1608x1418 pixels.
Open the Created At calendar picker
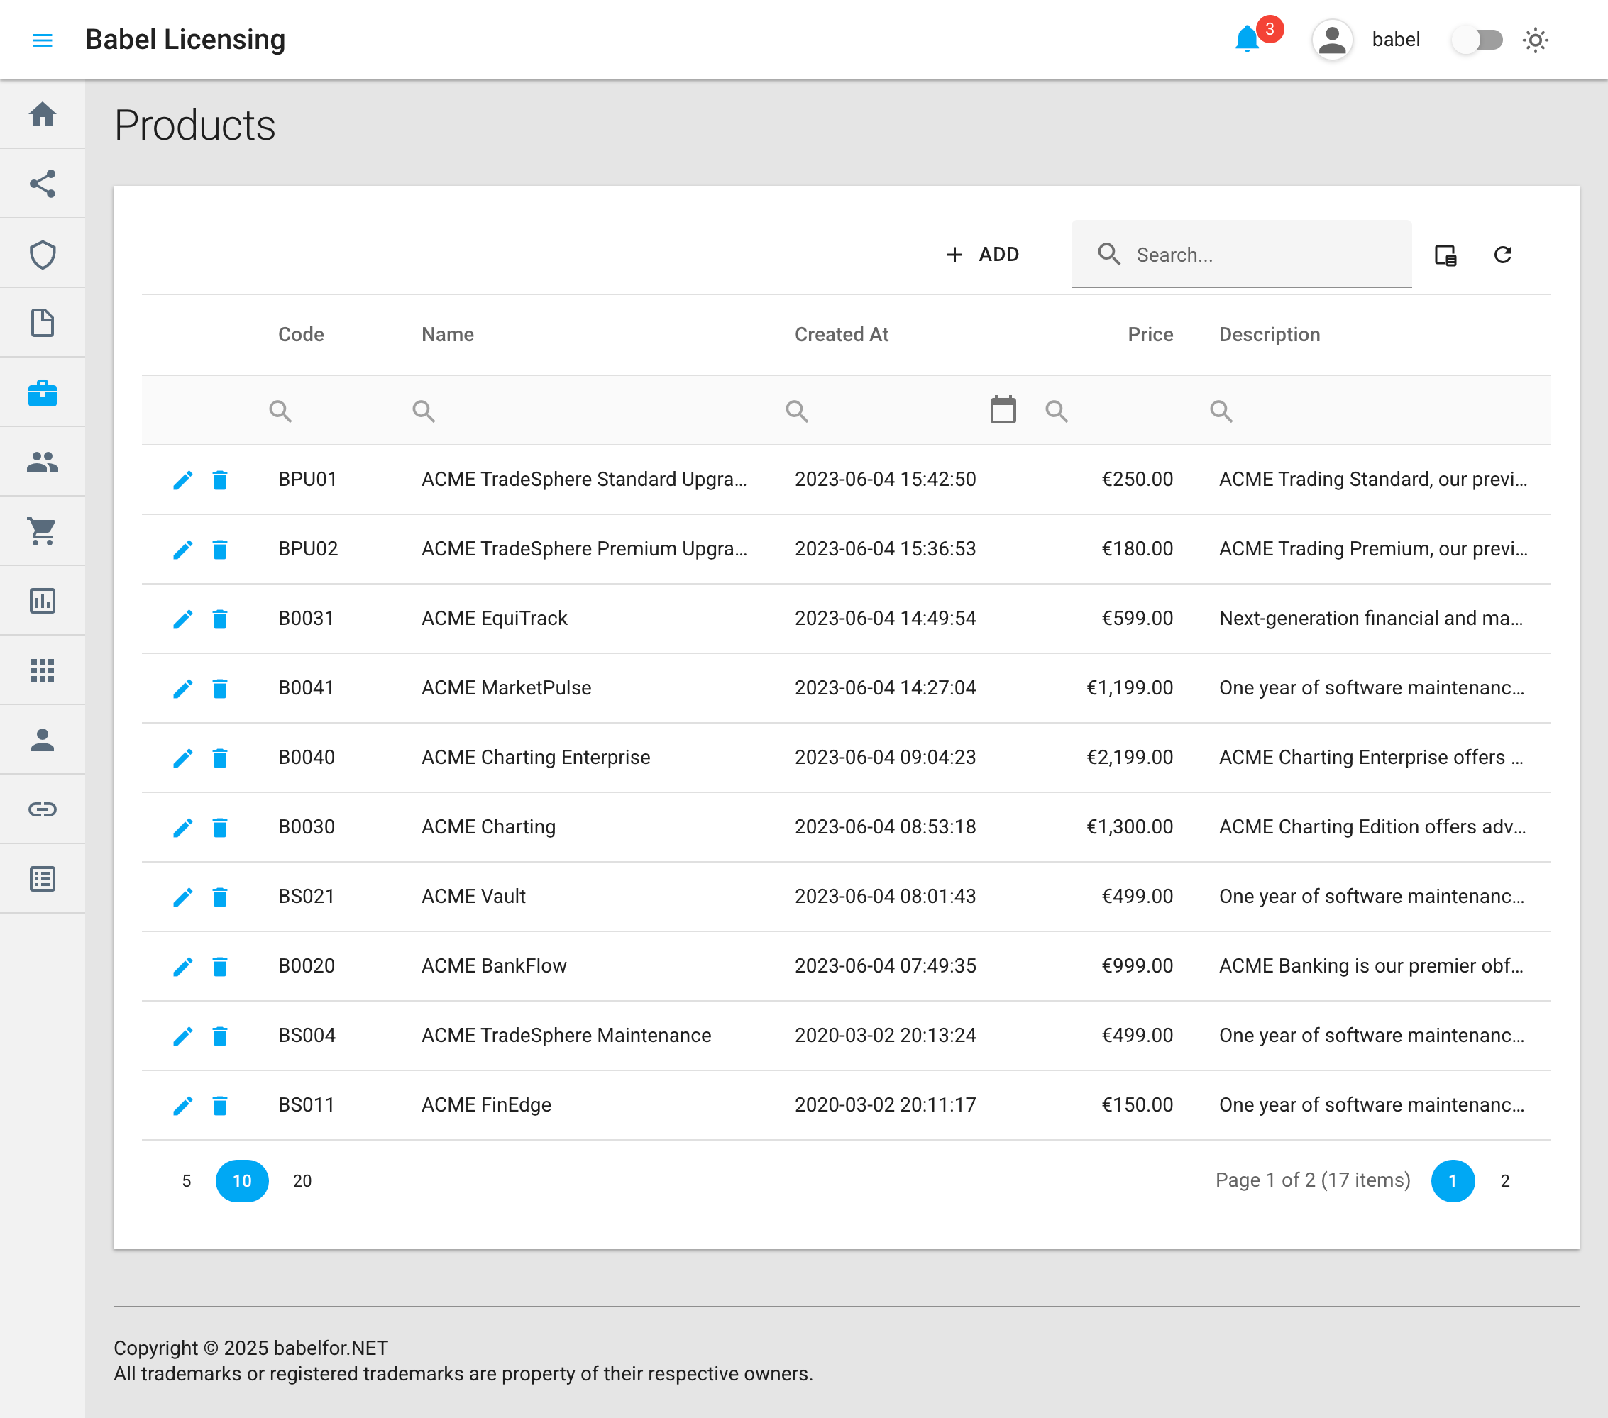pos(1003,410)
